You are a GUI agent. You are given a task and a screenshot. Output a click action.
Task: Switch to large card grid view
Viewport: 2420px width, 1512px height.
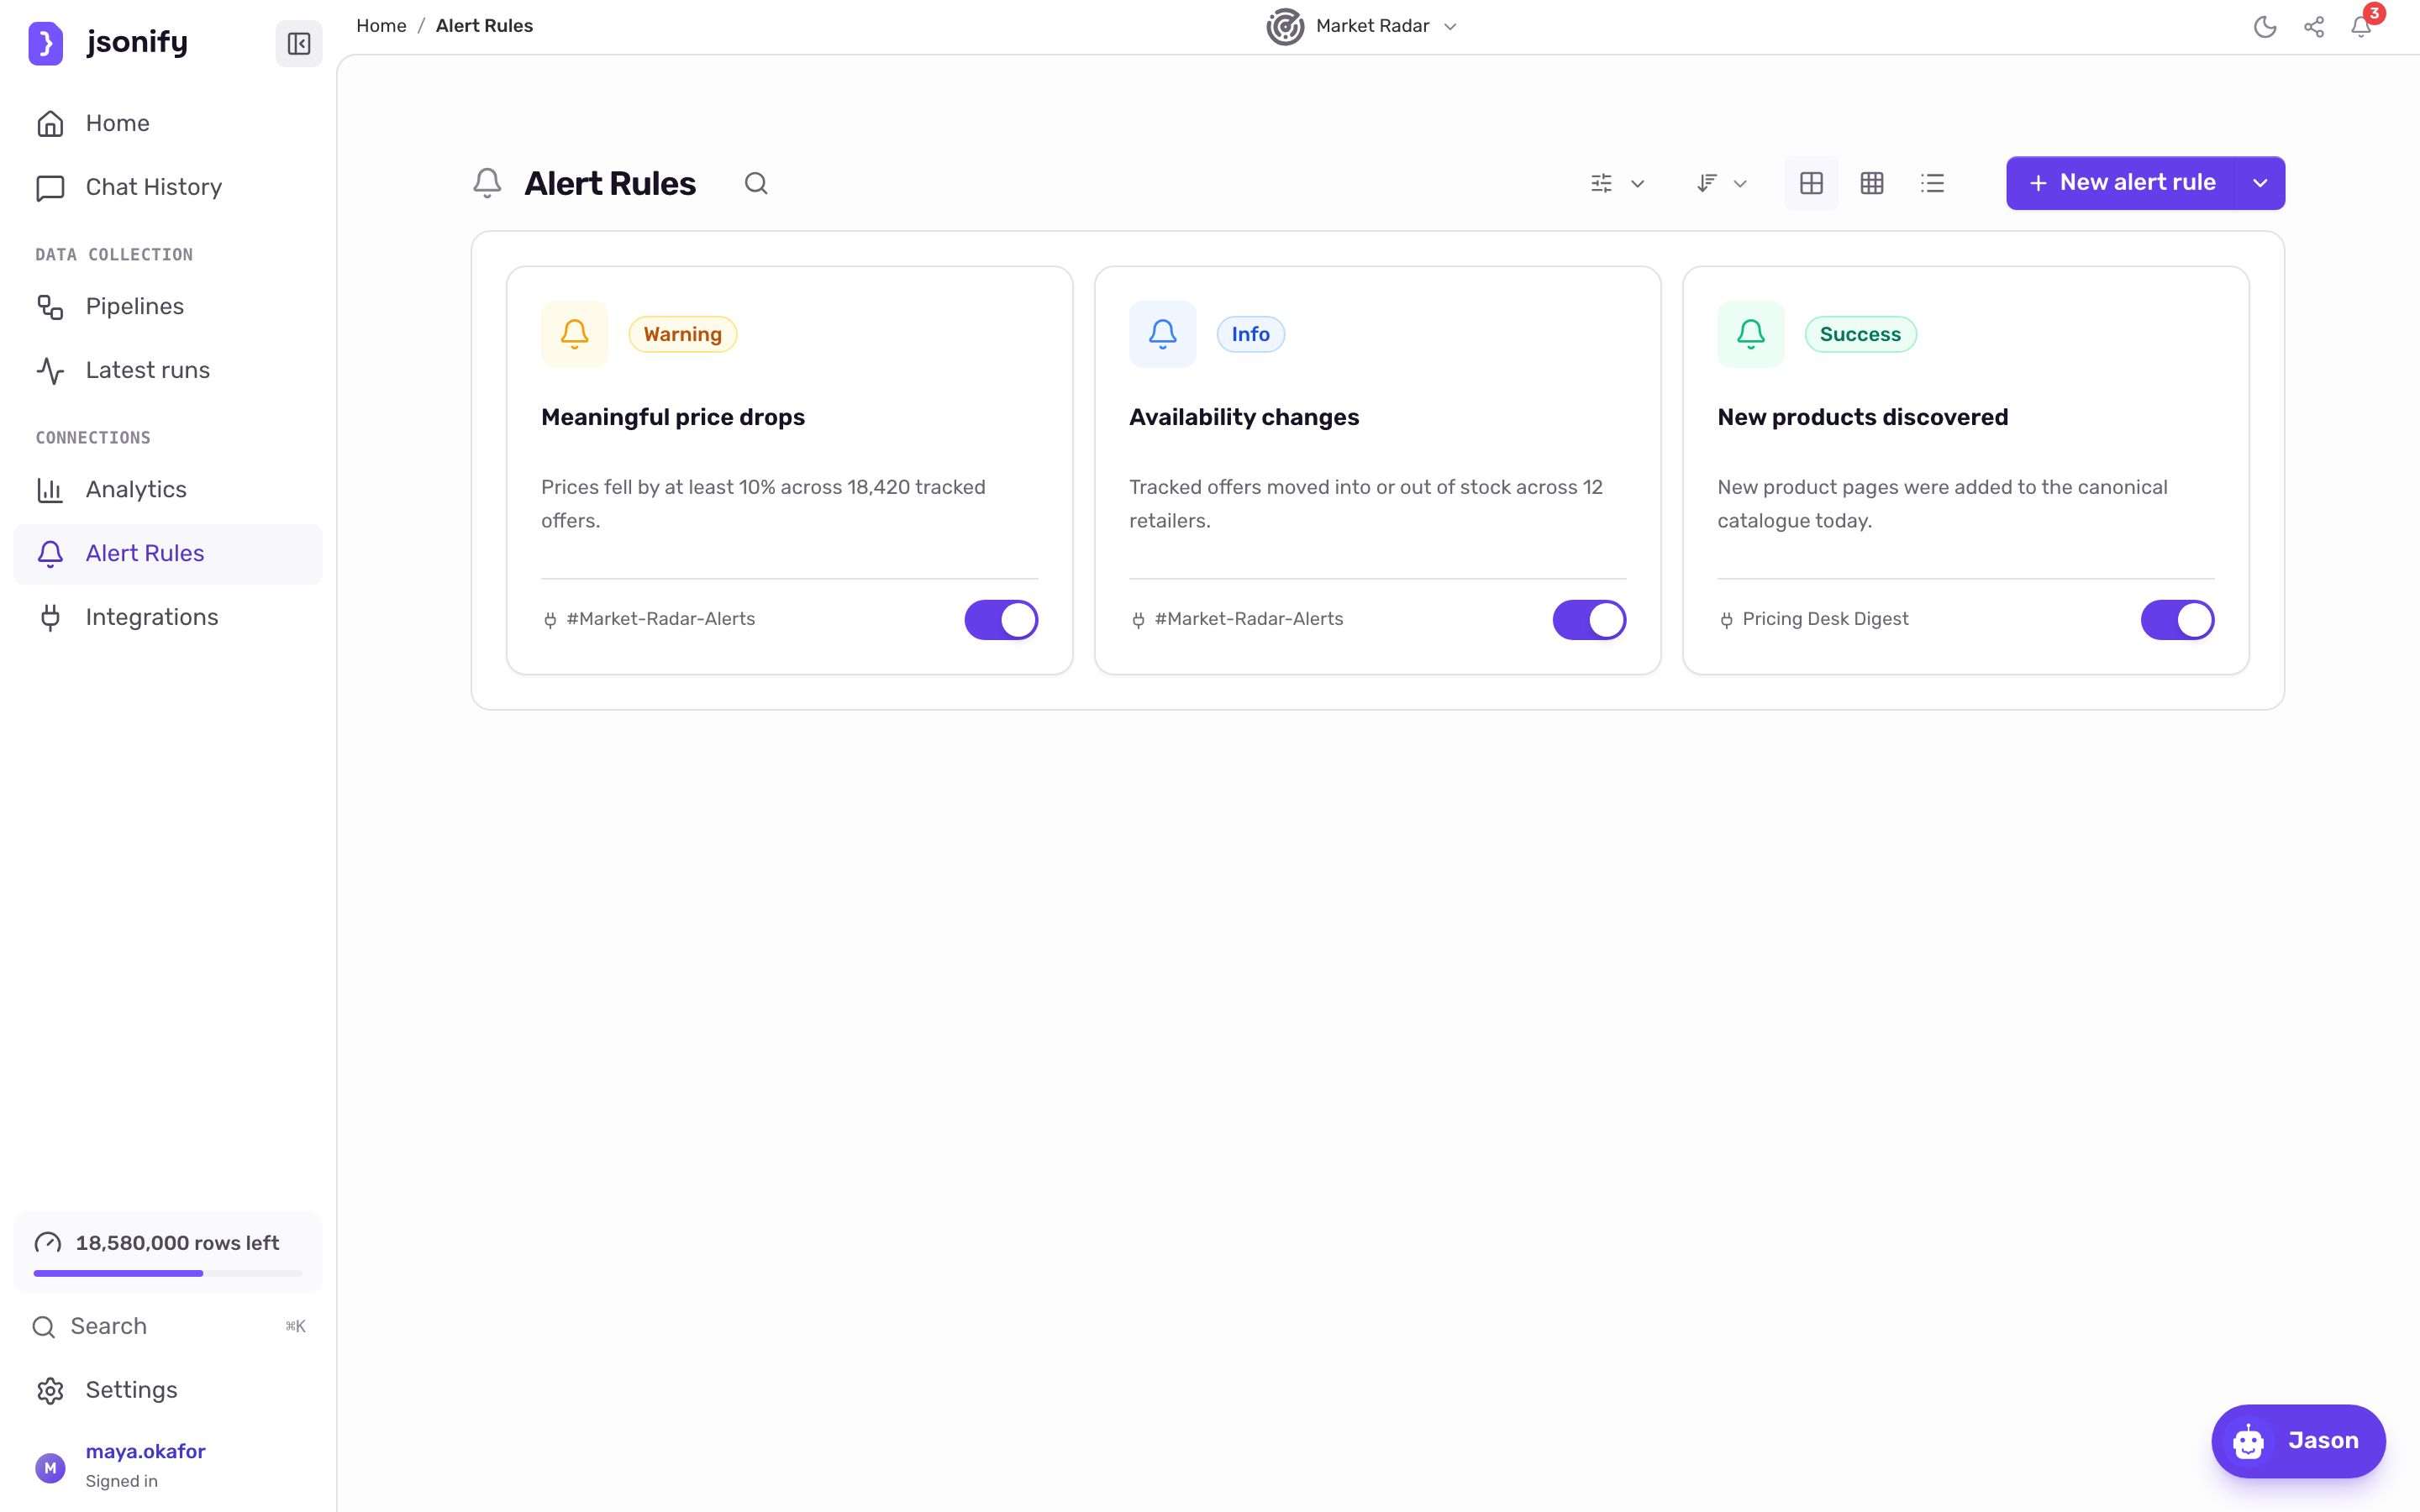click(1811, 183)
